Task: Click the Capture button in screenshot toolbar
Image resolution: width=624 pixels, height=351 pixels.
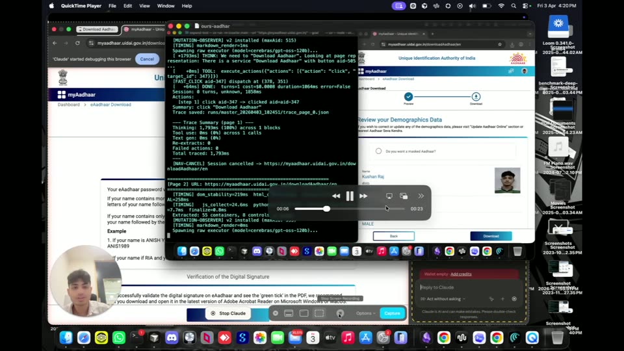Action: coord(392,313)
